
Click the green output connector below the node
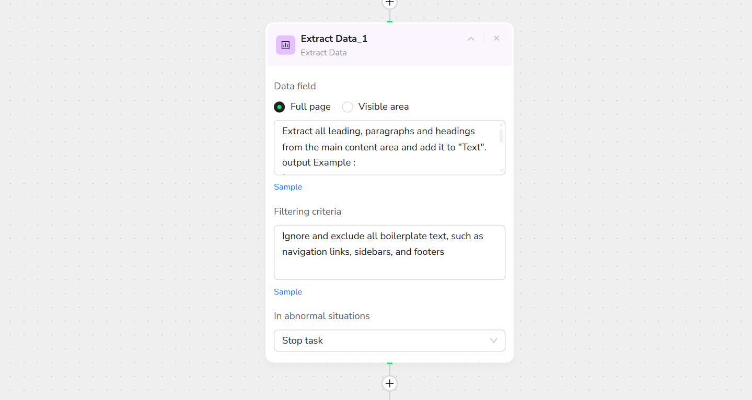pos(389,363)
